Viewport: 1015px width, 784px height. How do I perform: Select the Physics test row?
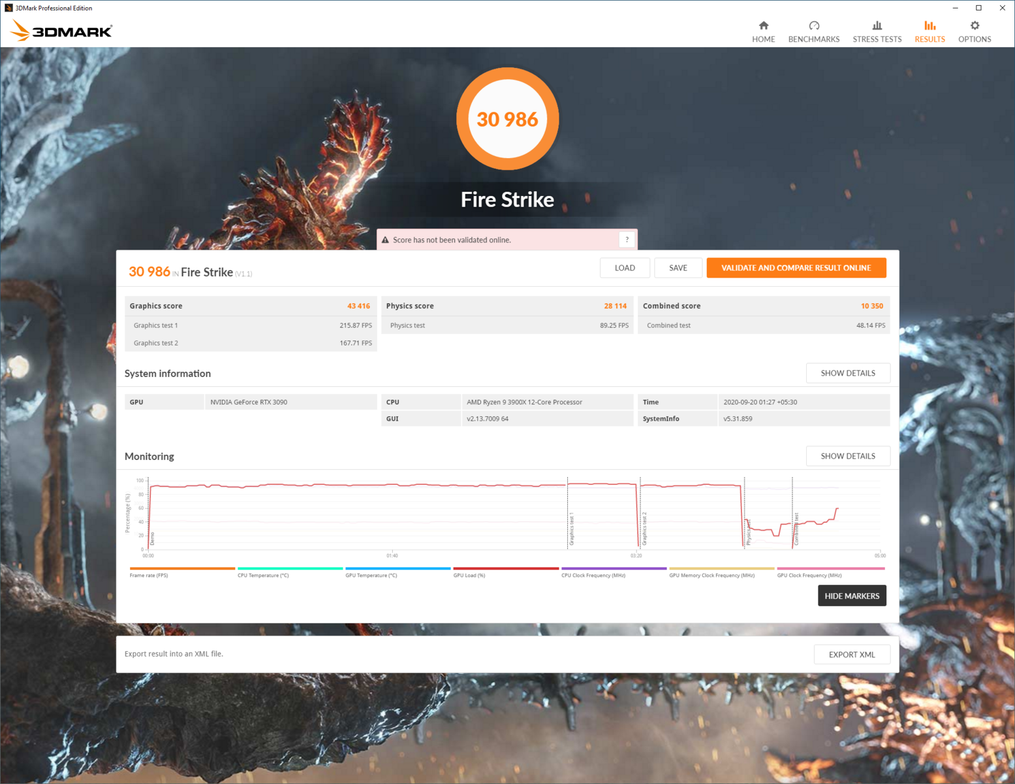click(x=507, y=325)
